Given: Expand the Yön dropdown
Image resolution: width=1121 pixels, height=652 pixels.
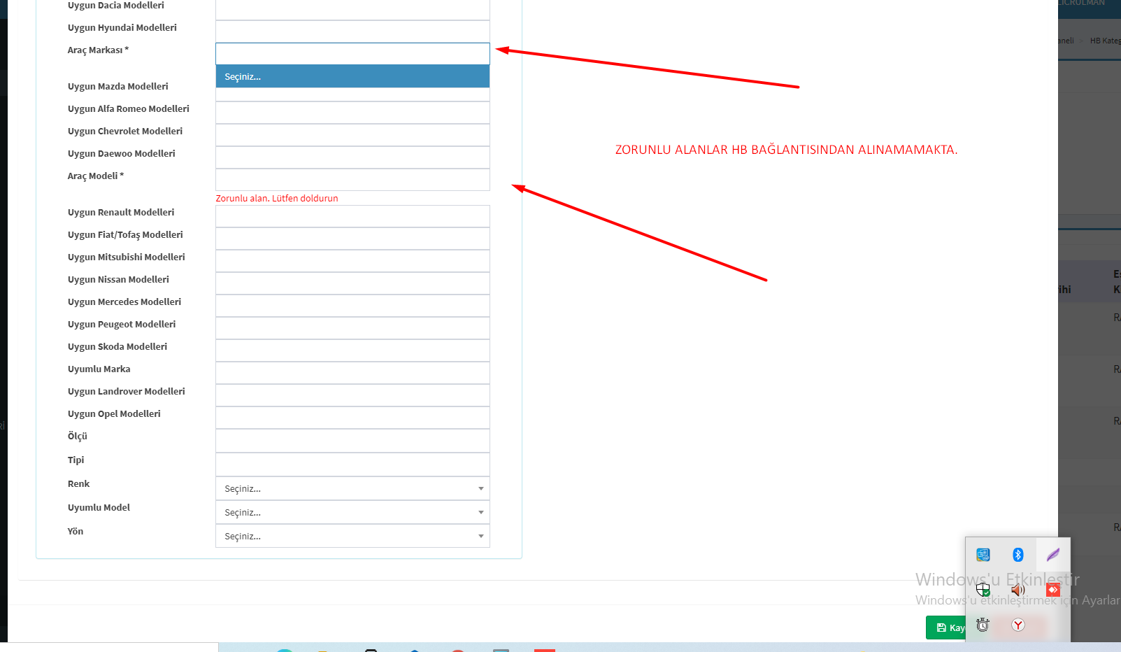Looking at the screenshot, I should pyautogui.click(x=352, y=536).
